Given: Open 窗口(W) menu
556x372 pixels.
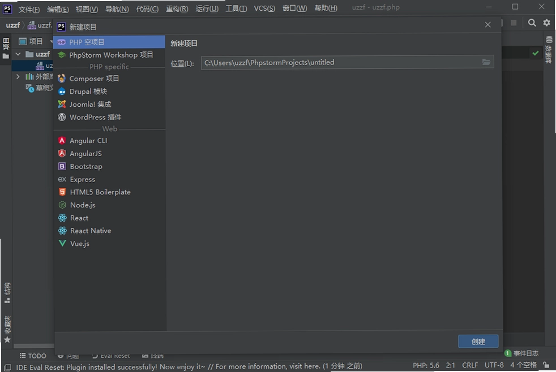Looking at the screenshot, I should tap(294, 8).
